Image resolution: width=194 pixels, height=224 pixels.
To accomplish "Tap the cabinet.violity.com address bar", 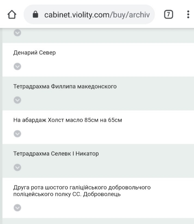I will click(x=89, y=15).
